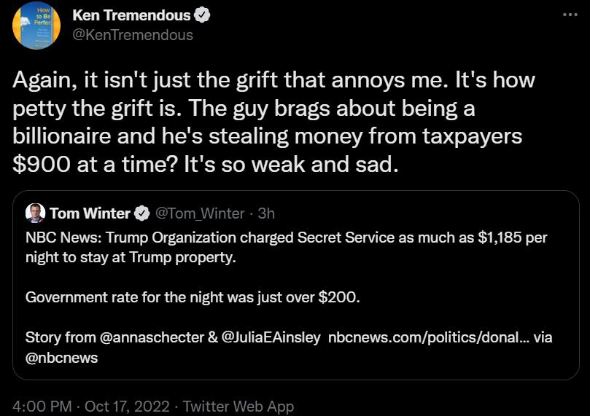The height and width of the screenshot is (416, 590).
Task: Click Ken Tremendous profile avatar
Action: point(31,25)
